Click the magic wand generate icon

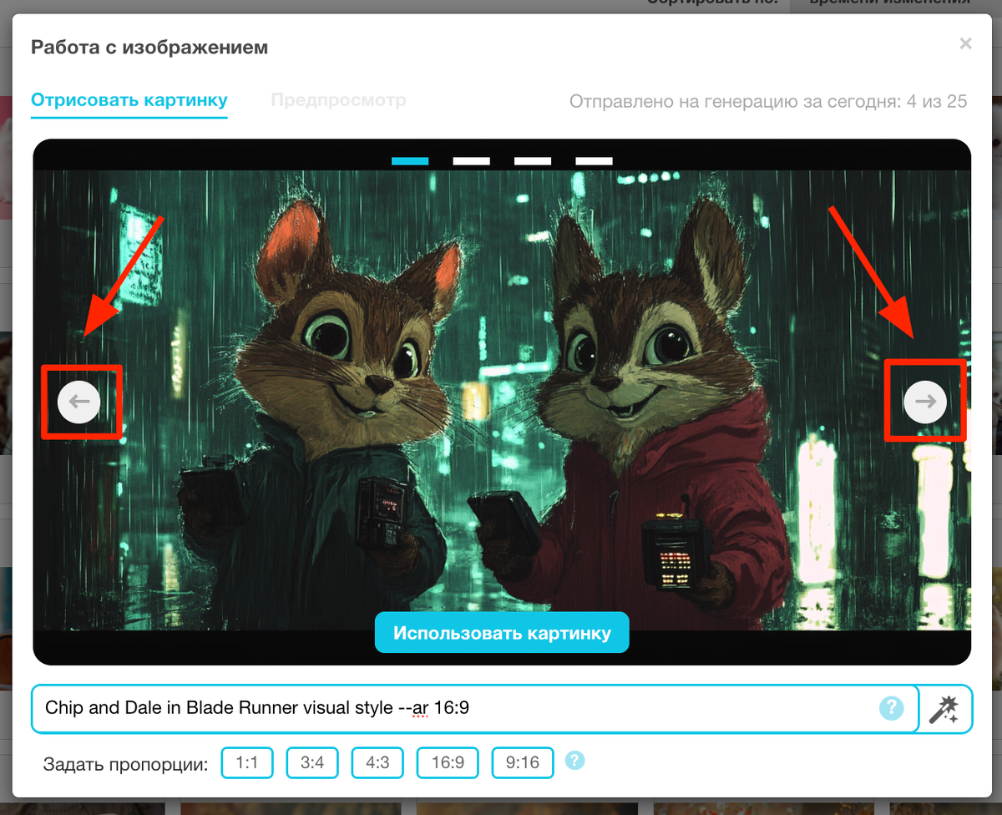coord(944,709)
